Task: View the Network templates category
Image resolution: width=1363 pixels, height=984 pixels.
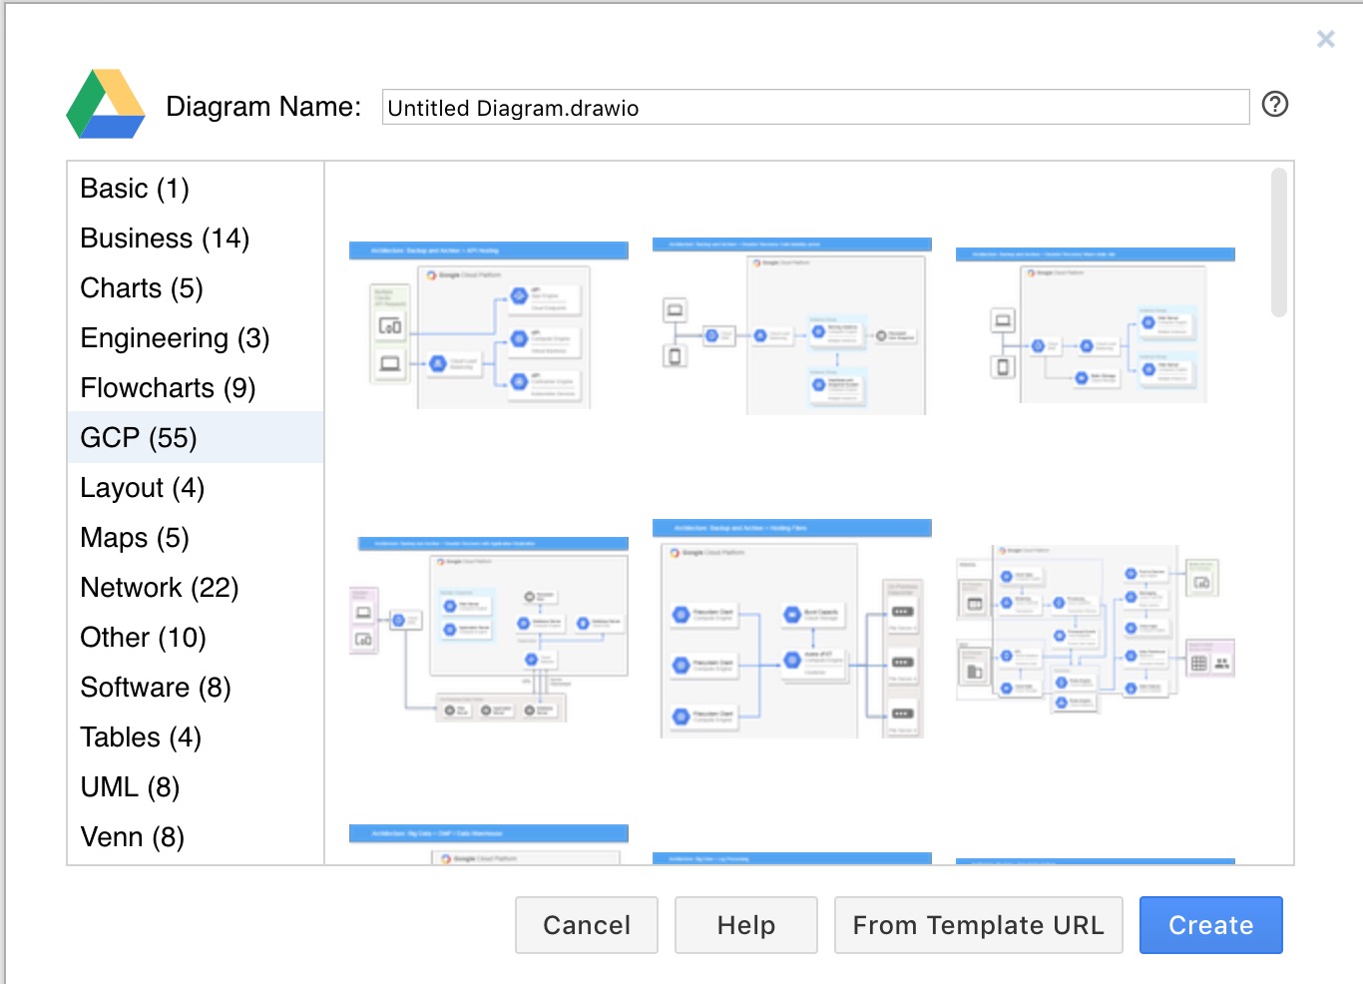Action: pyautogui.click(x=159, y=587)
